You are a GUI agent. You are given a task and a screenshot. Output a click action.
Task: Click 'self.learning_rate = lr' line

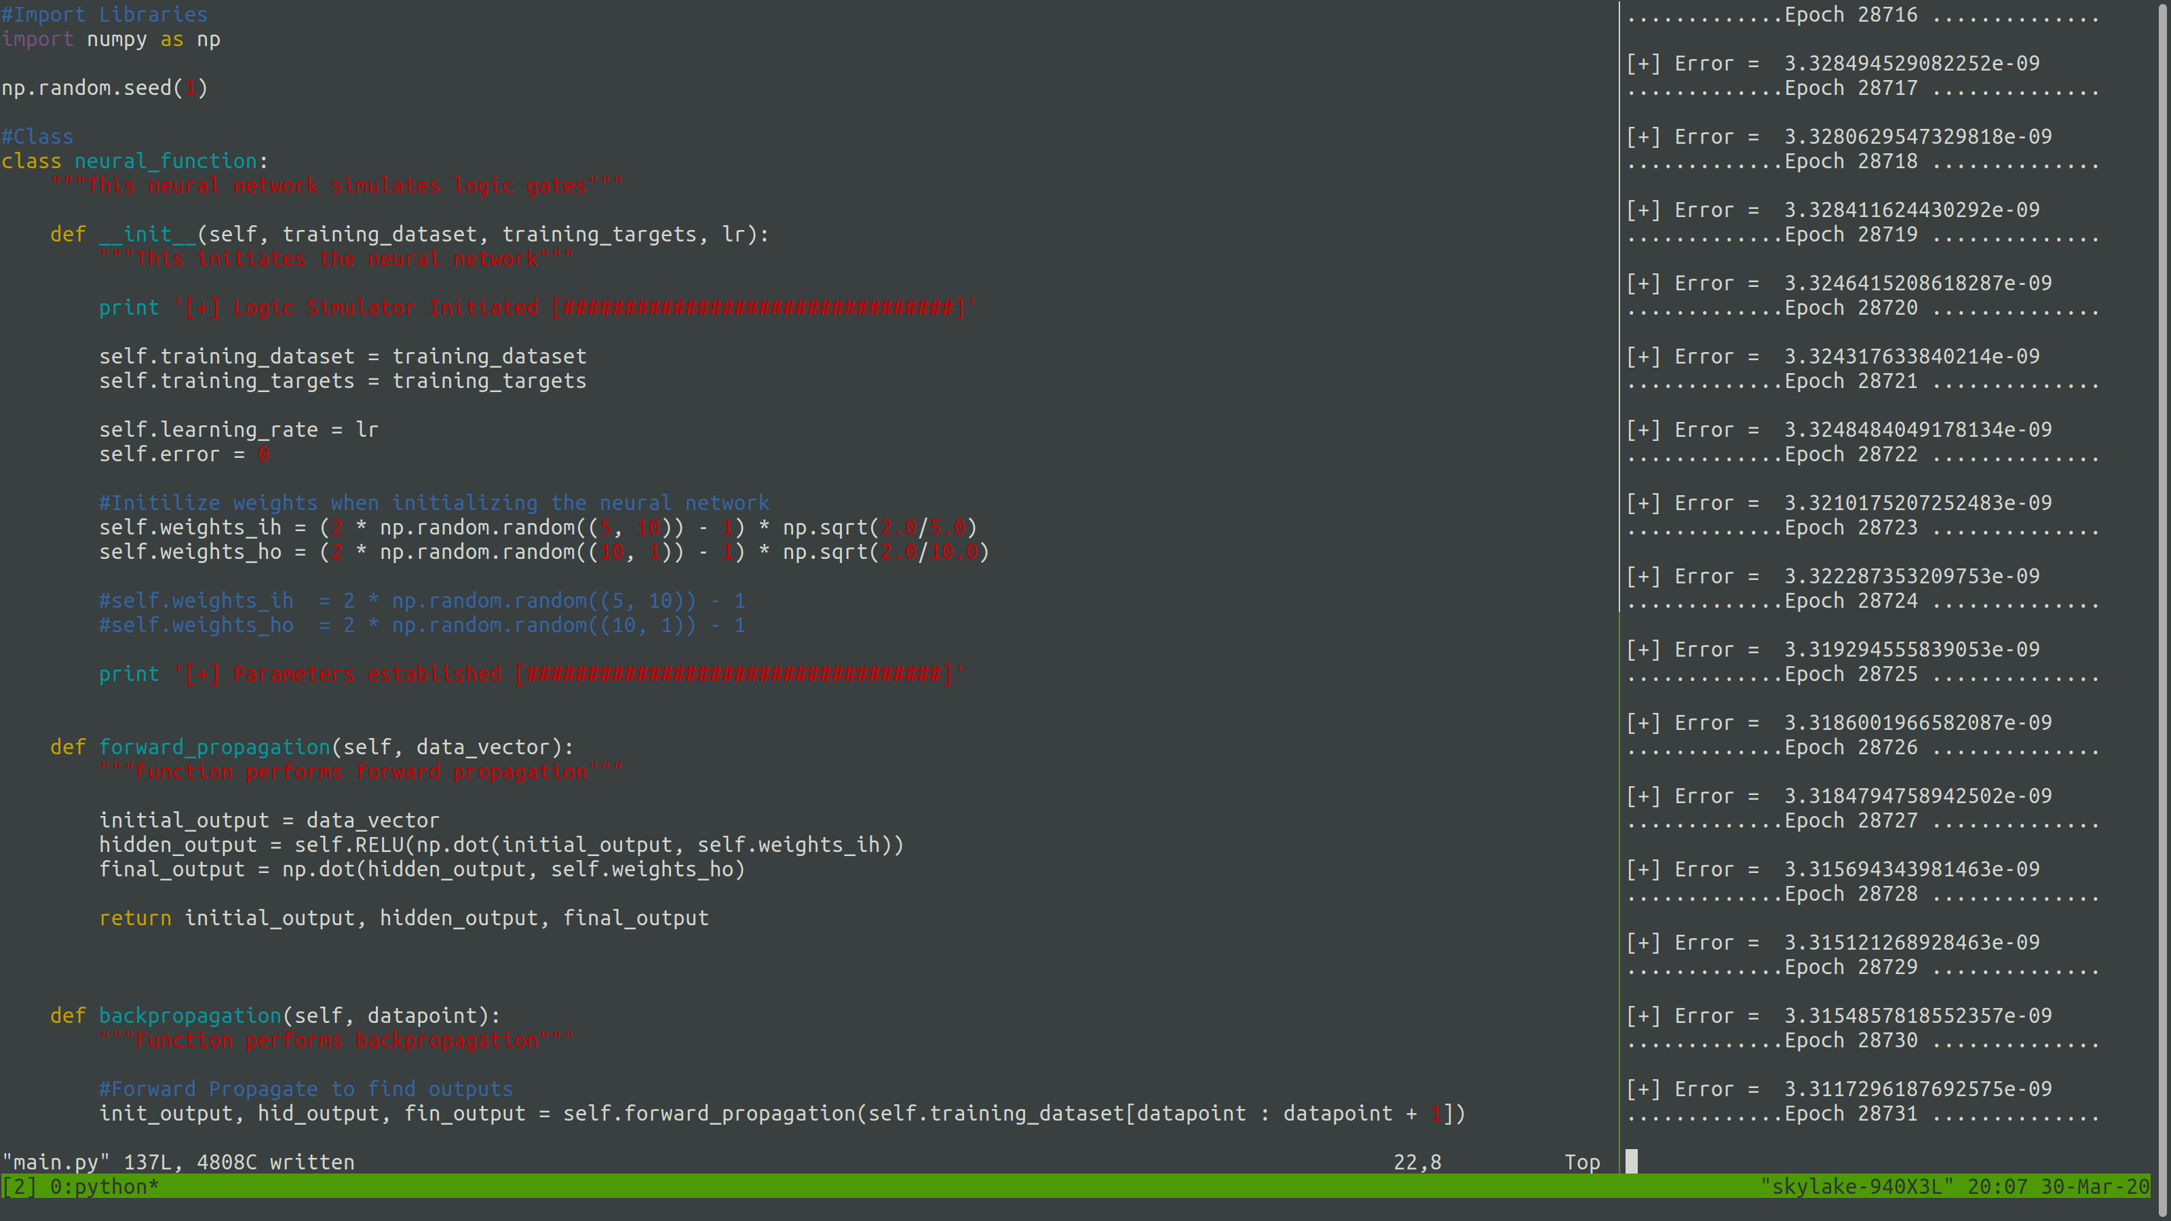click(239, 430)
